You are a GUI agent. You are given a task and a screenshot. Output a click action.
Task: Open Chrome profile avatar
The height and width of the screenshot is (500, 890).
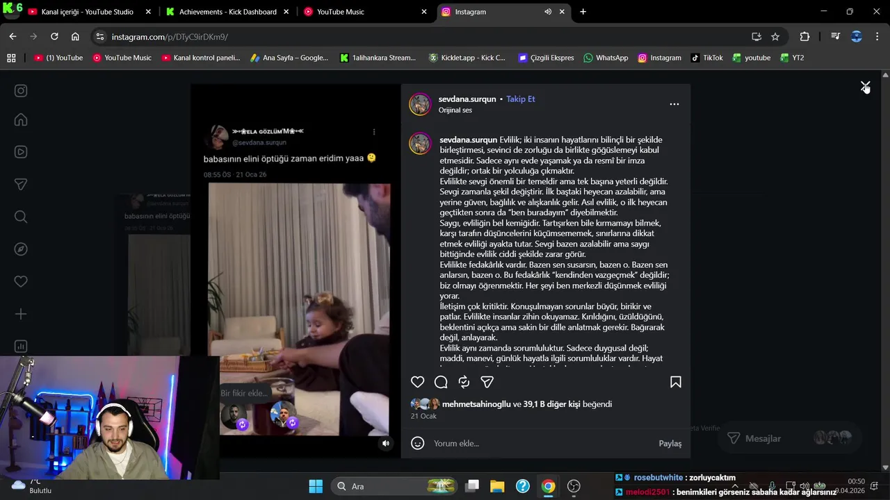tap(857, 37)
